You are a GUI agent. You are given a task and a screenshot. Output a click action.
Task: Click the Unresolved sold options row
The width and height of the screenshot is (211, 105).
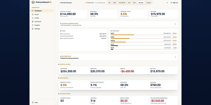coord(83,36)
